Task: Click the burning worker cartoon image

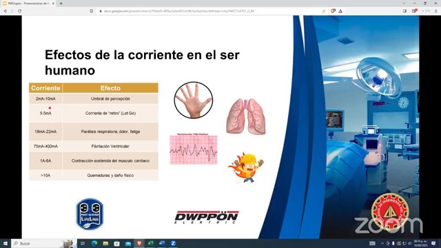Action: tap(246, 168)
